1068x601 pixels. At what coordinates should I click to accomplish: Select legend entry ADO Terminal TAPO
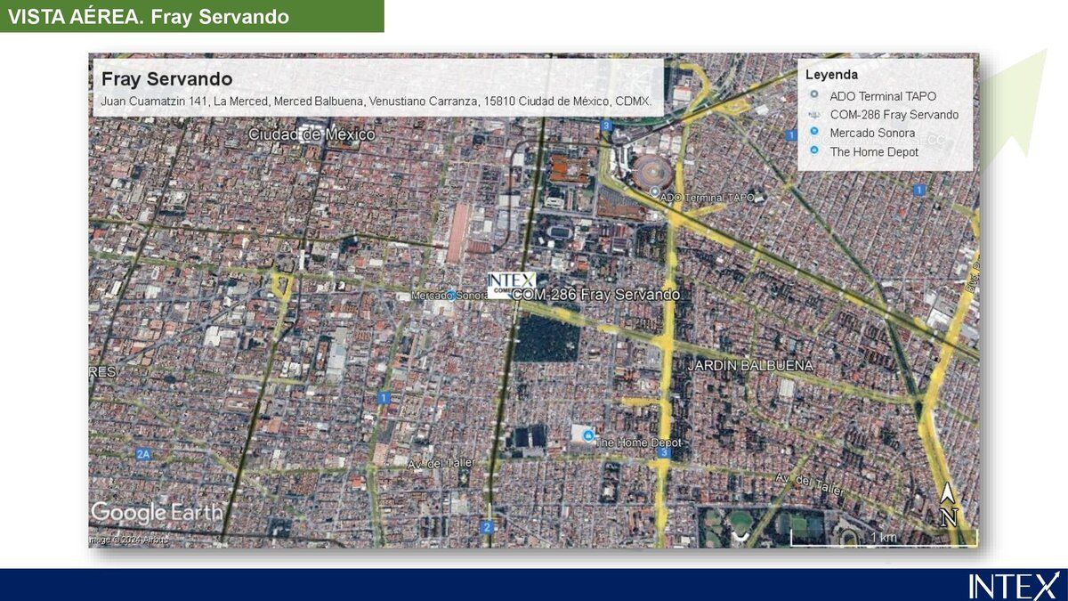[883, 96]
